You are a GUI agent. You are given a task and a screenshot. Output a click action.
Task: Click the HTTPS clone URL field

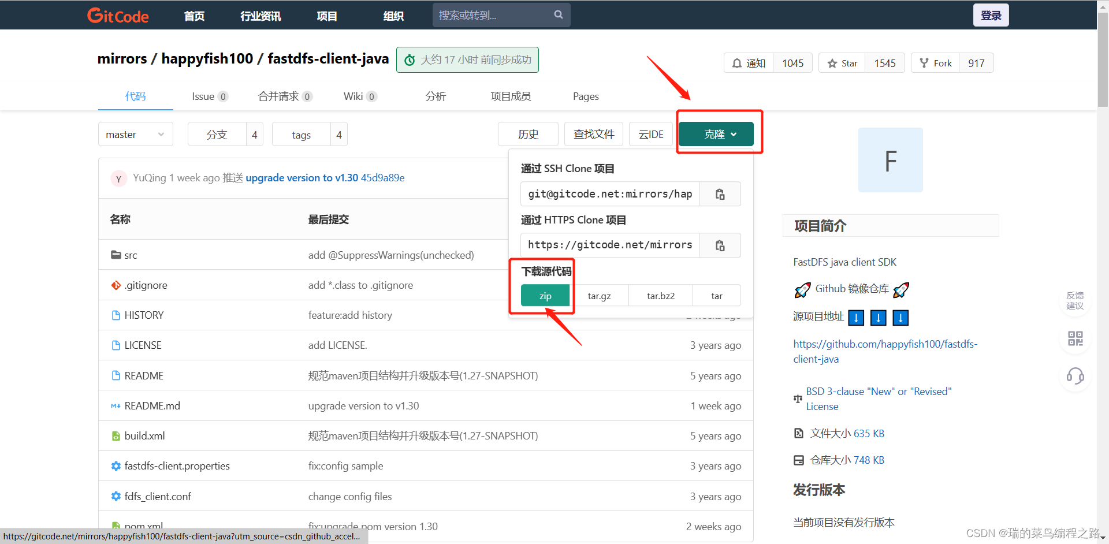coord(610,245)
